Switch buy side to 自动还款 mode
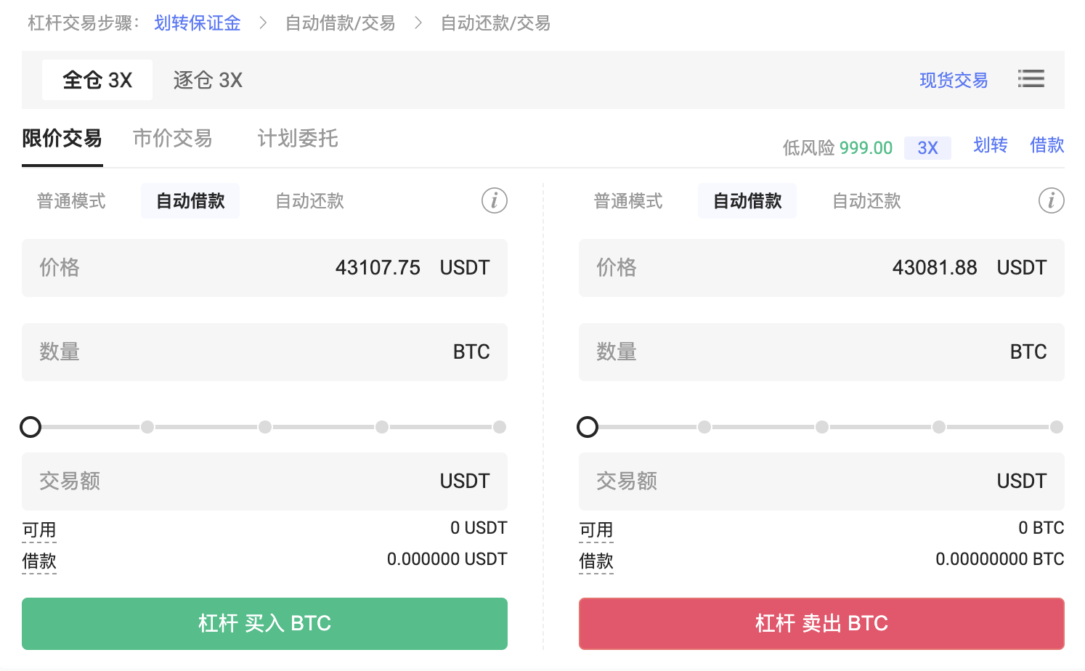Viewport: 1085px width, 671px height. point(309,201)
